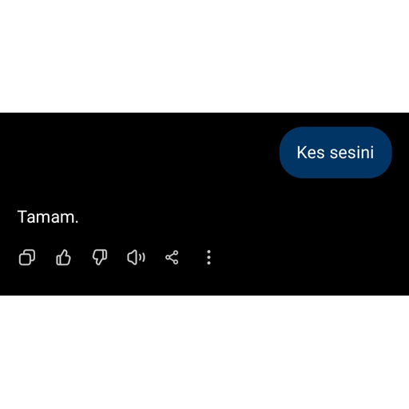Click the "Tamam." response text
The width and height of the screenshot is (409, 409).
tap(48, 216)
